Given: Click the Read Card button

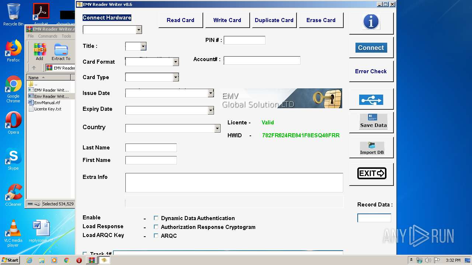Looking at the screenshot, I should [180, 20].
